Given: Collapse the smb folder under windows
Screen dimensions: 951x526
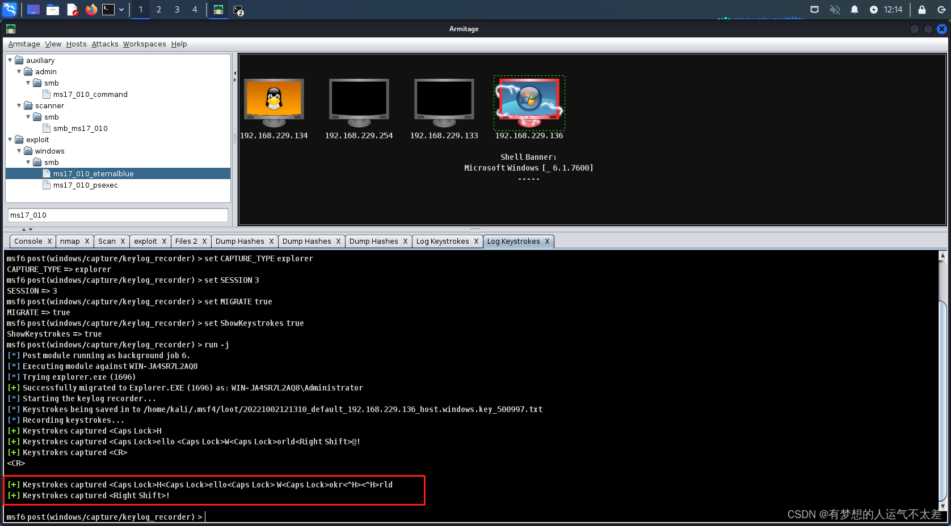Looking at the screenshot, I should point(28,162).
